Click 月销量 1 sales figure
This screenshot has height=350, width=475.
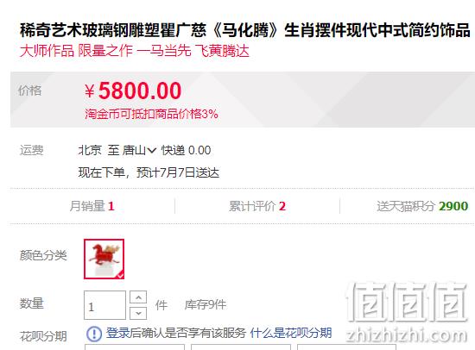[x=92, y=206]
